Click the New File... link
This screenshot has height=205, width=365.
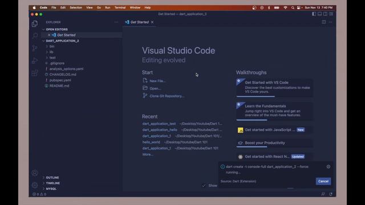[x=158, y=81]
